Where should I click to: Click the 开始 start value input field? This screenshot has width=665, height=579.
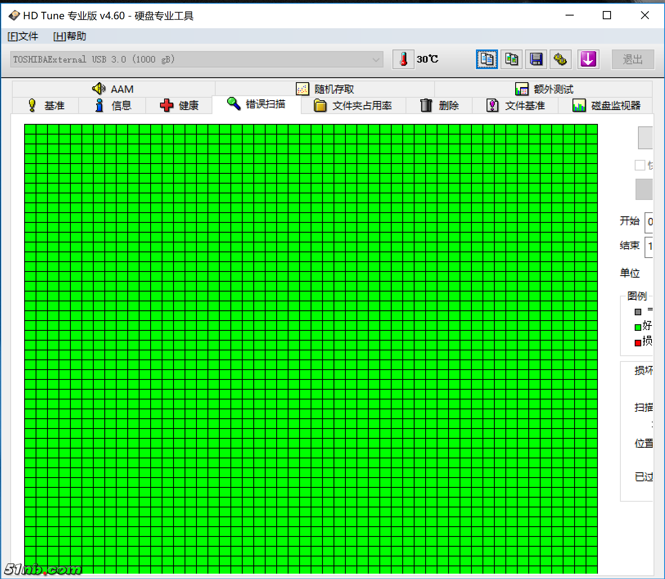[x=649, y=222]
